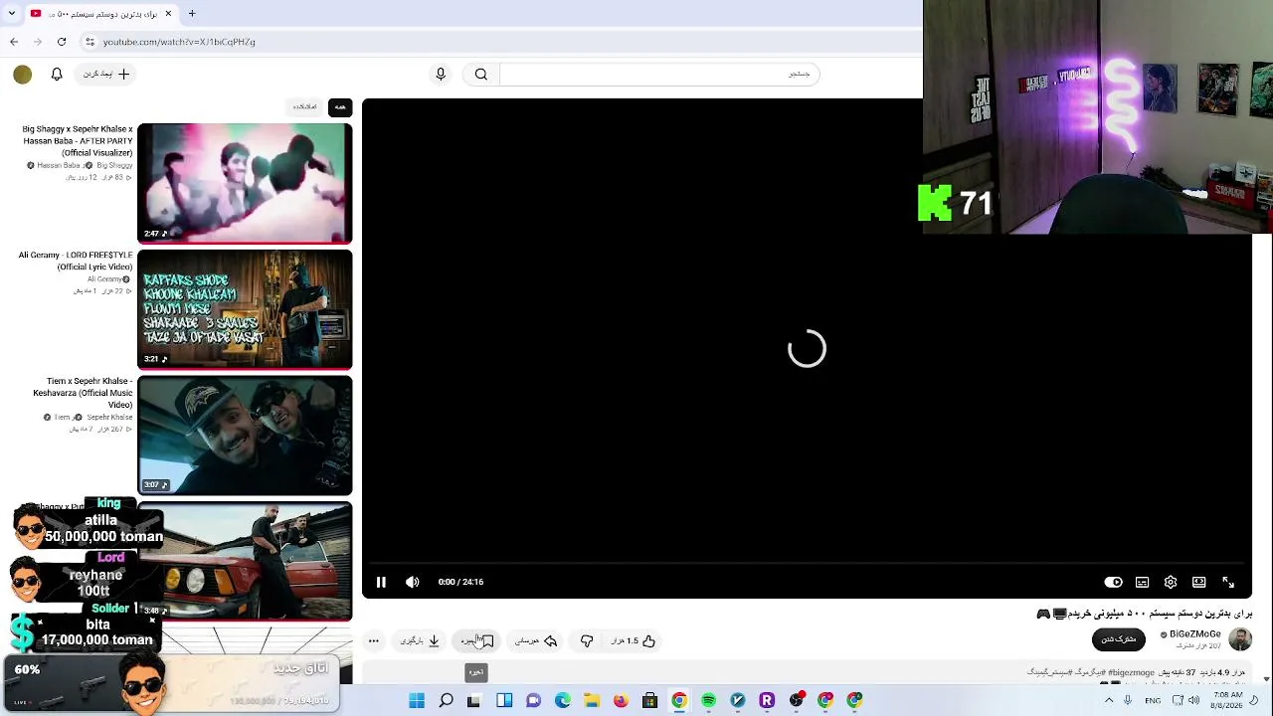Open the player settings gear
Screen dimensions: 1273x716
tap(1171, 582)
